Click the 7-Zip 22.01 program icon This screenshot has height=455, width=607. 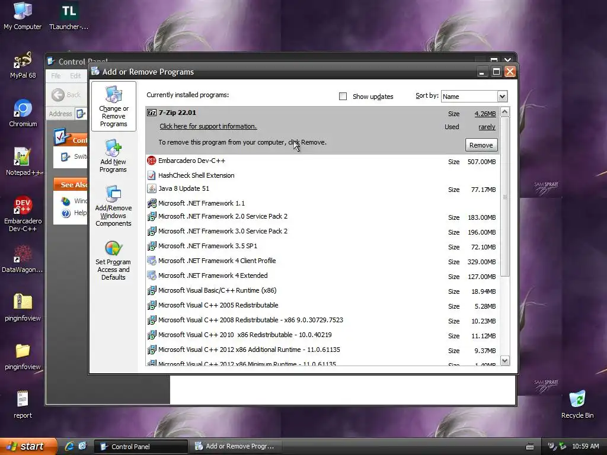coord(152,113)
